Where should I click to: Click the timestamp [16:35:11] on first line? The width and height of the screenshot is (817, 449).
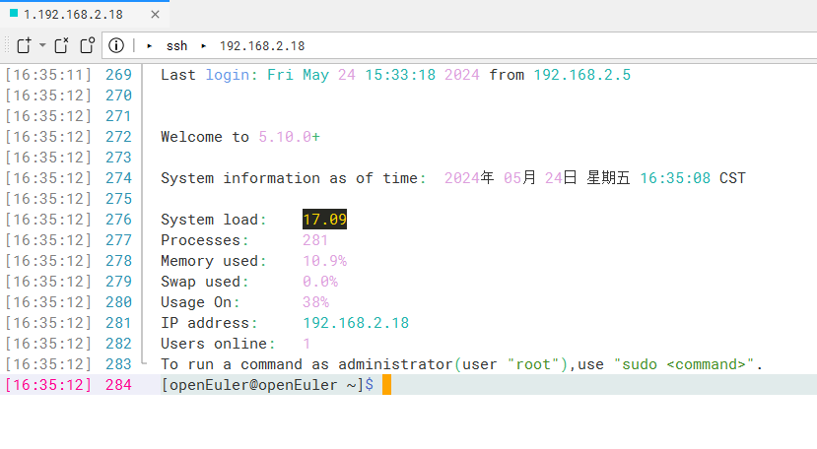pyautogui.click(x=48, y=75)
